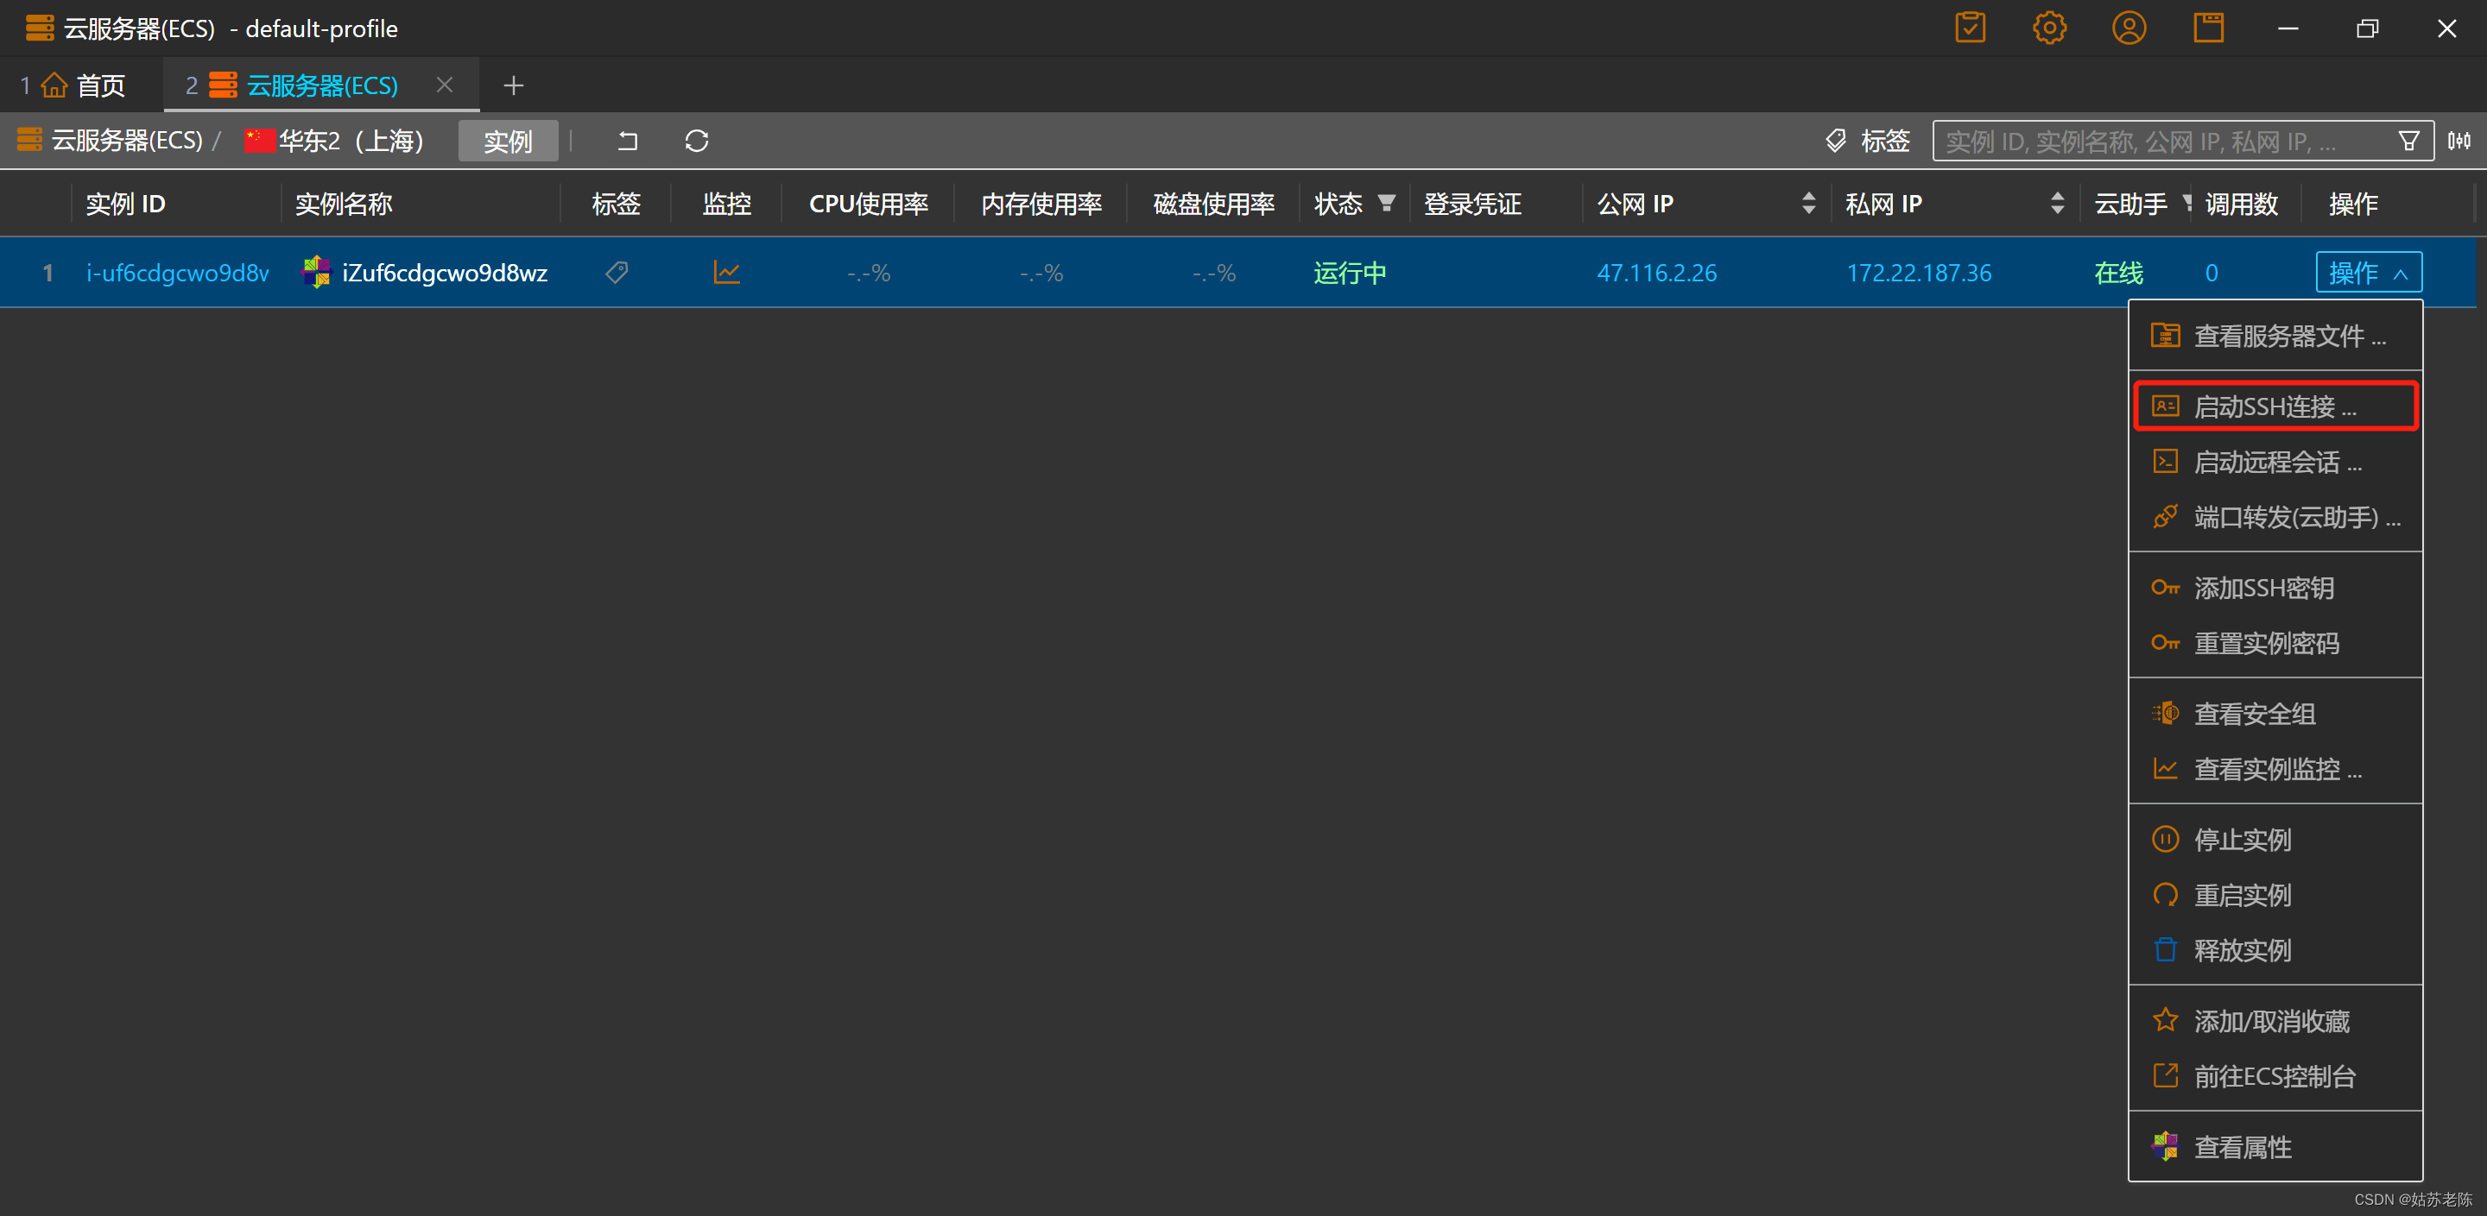This screenshot has width=2487, height=1216.
Task: Click the 运行中 status cell
Action: click(1350, 273)
